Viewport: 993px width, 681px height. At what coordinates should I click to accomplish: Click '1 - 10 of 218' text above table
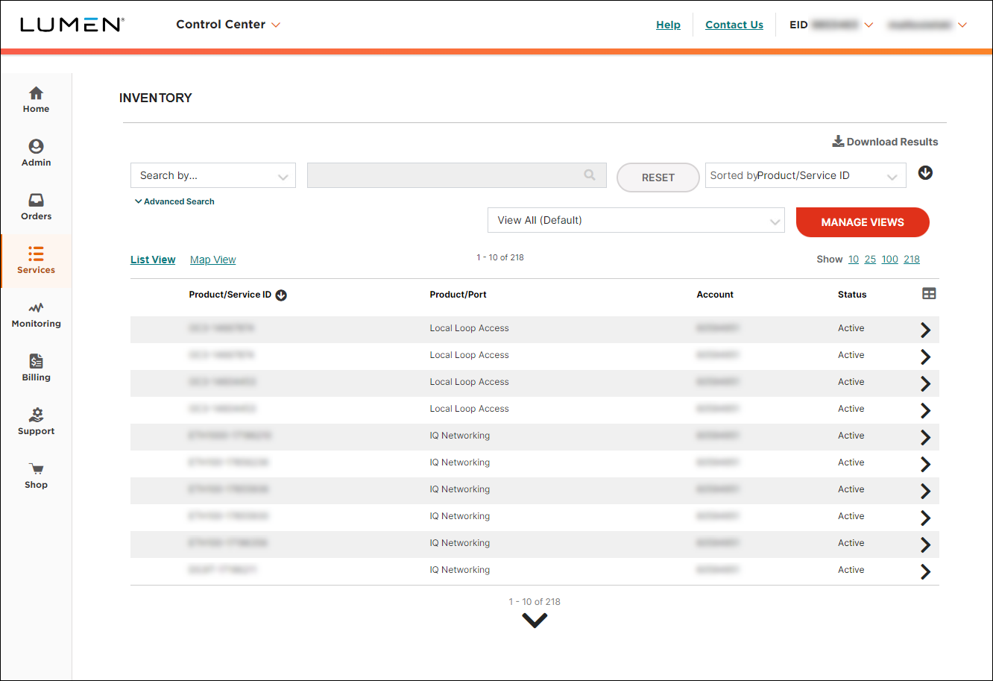500,257
